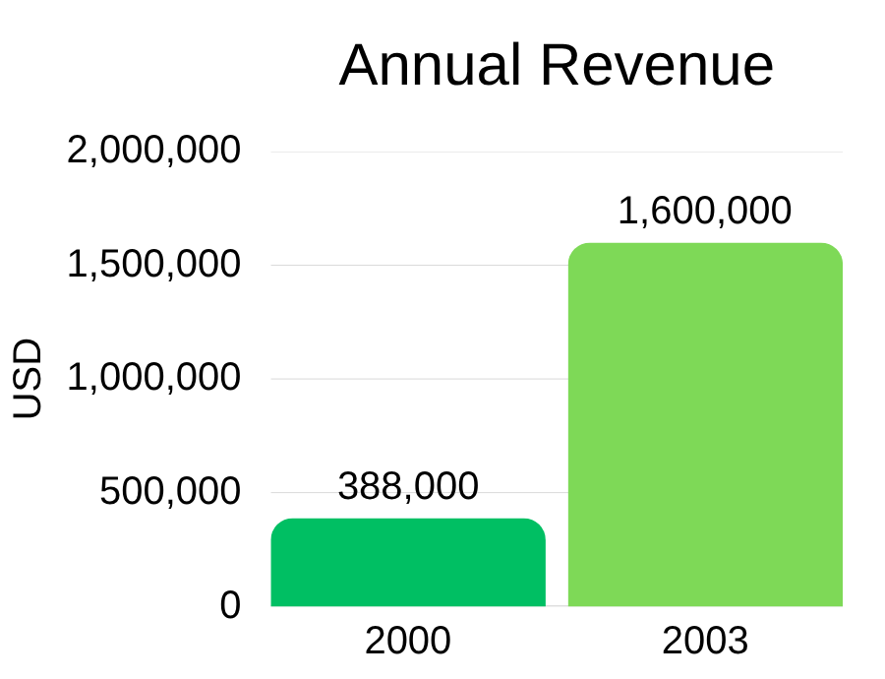Viewport: 885px width, 679px height.
Task: Select the USD y-axis label
Action: (x=29, y=379)
